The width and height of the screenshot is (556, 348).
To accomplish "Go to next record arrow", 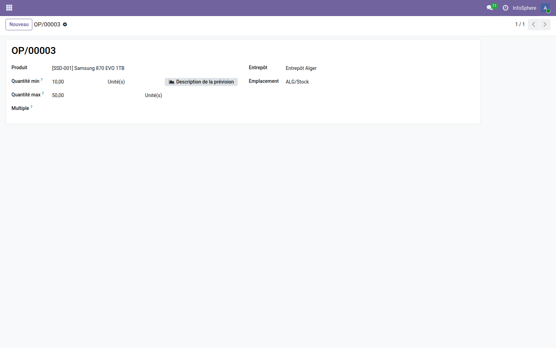I will (545, 24).
